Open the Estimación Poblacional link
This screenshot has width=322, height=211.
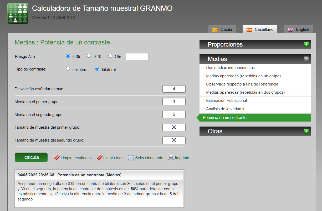pos(226,101)
